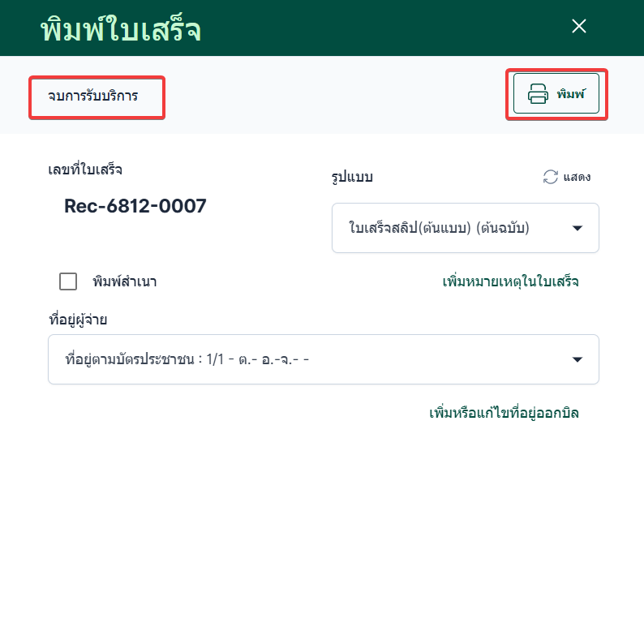
Task: Click the refresh arrows icon beside แสดง
Action: click(551, 177)
